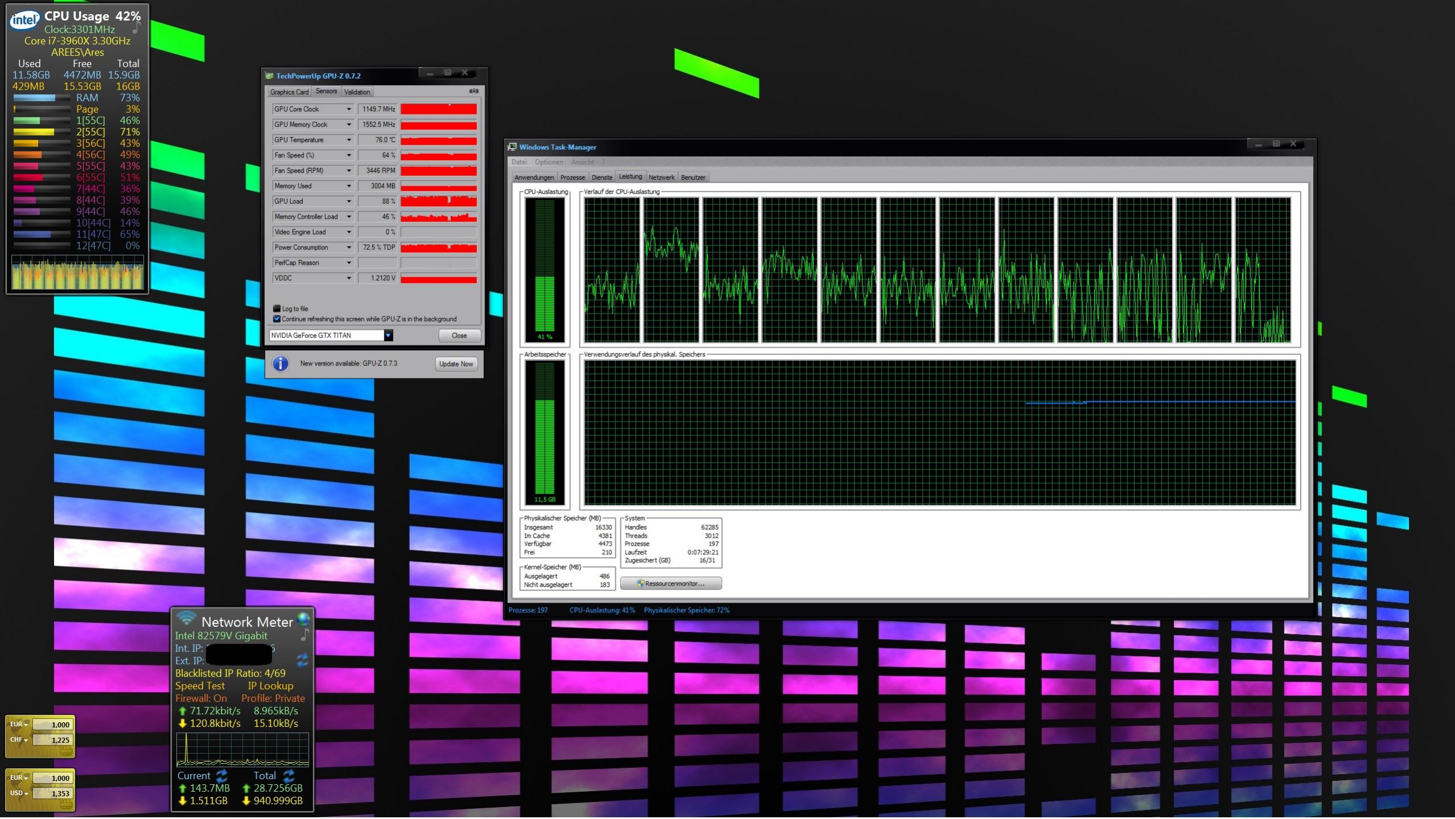
Task: Open NVIDIA GeForce GTX TITAN device selector
Action: coord(388,336)
